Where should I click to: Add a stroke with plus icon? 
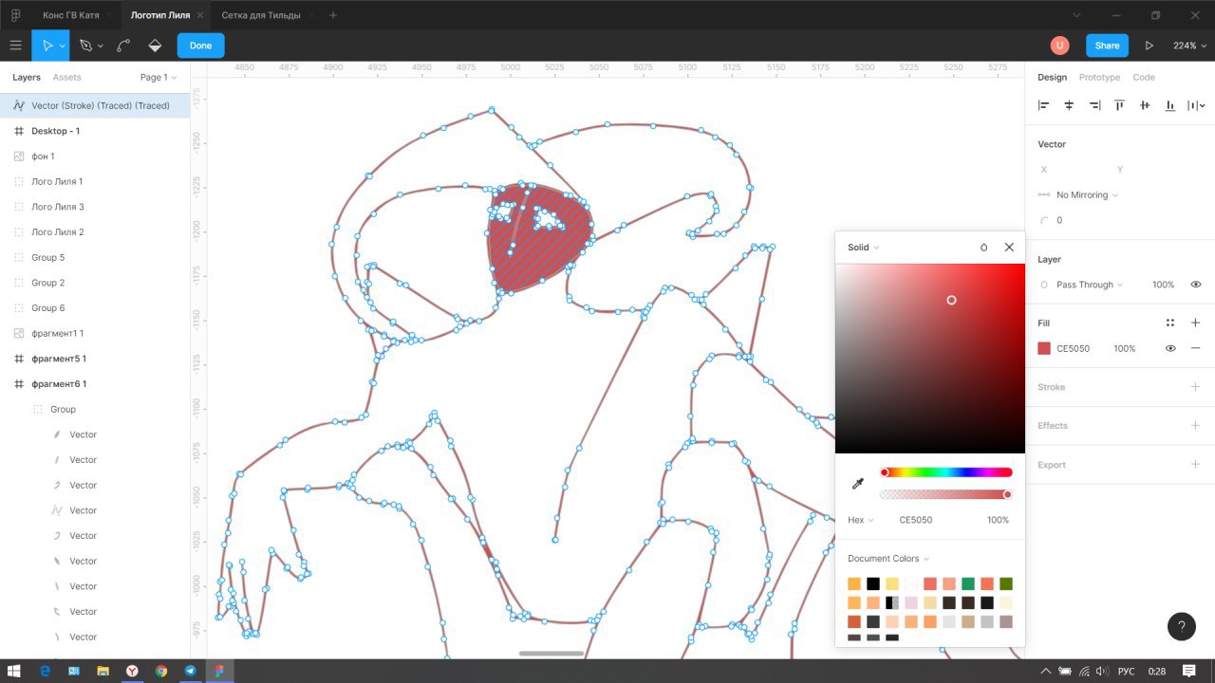coord(1196,387)
